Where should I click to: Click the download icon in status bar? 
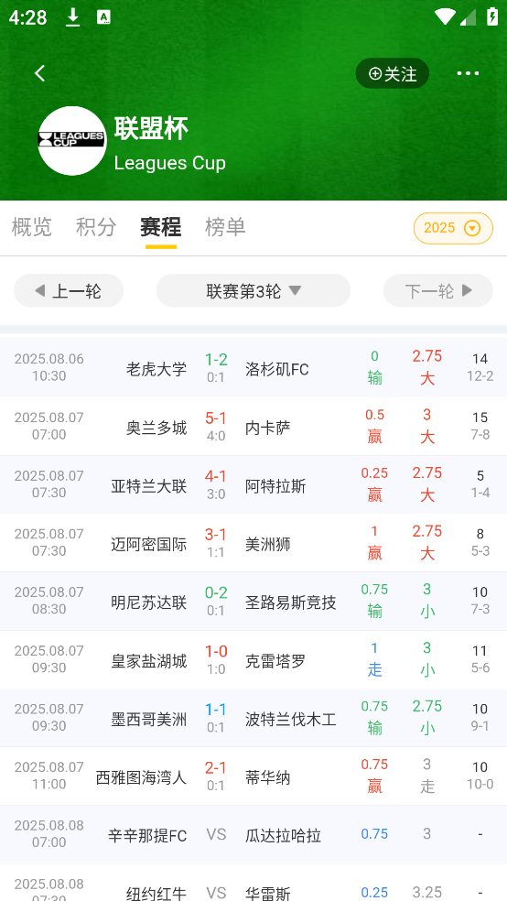pyautogui.click(x=73, y=17)
